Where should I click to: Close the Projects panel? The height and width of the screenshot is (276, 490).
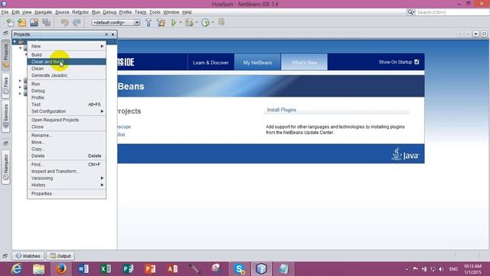(106, 34)
